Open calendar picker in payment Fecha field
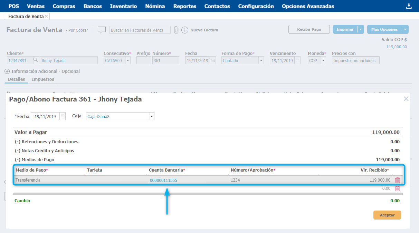This screenshot has width=419, height=233. pos(63,117)
